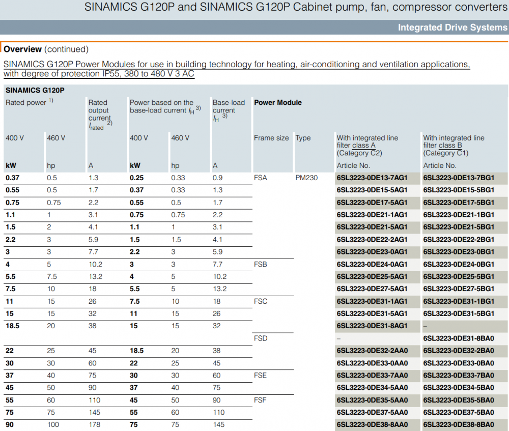Click the SINAMICS G120P table title
The image size is (509, 431).
click(x=35, y=90)
